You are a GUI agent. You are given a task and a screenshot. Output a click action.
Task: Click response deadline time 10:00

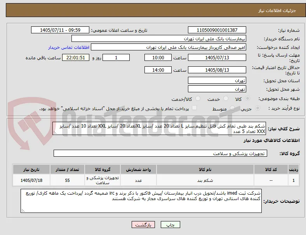coord(158,57)
